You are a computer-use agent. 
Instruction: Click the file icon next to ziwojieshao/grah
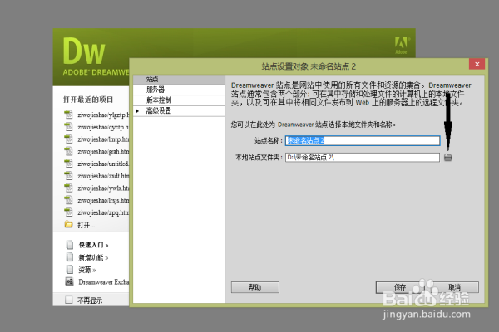68,151
